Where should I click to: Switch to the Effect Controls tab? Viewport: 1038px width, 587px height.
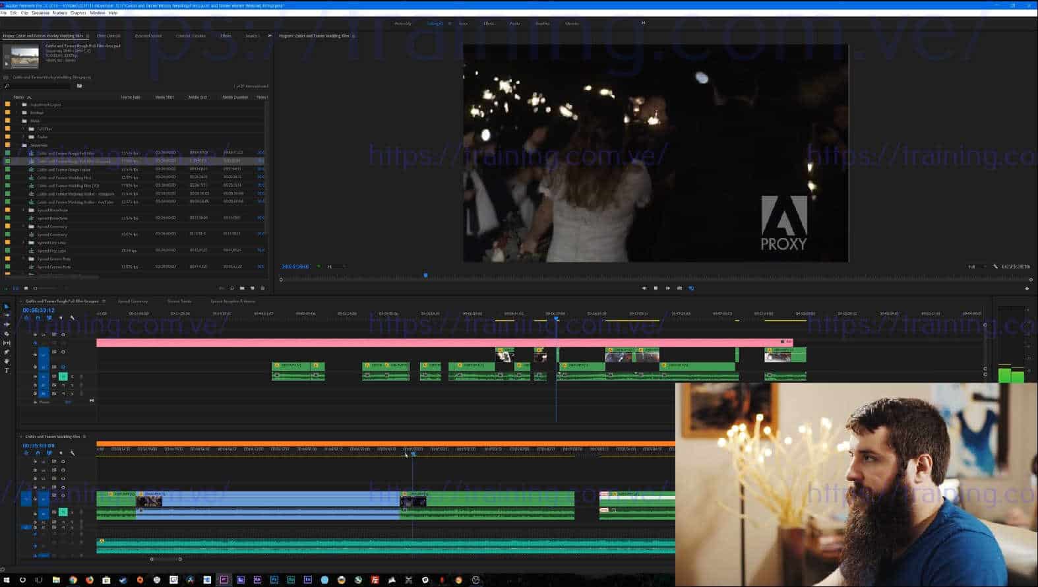point(109,36)
